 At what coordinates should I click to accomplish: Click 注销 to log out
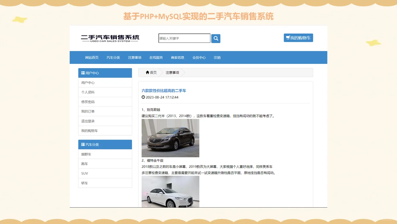pos(217,57)
